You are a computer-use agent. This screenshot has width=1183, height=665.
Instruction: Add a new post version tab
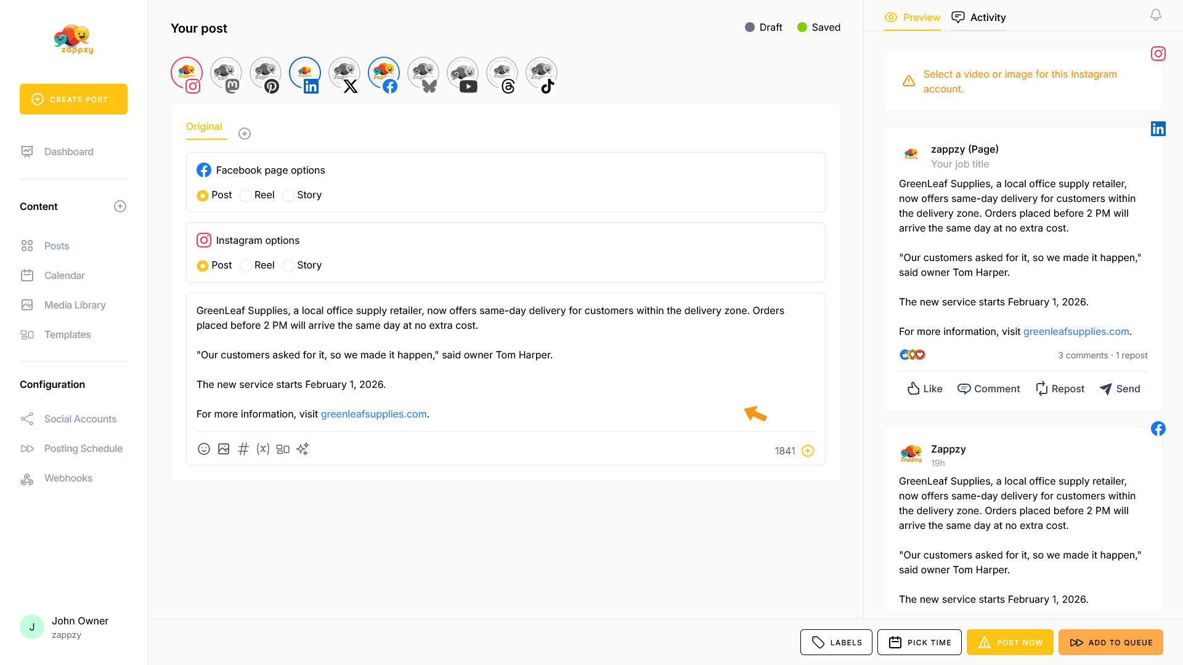pyautogui.click(x=245, y=134)
